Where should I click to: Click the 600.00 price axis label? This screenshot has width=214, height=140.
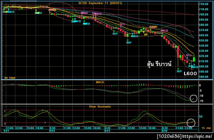click(x=204, y=66)
